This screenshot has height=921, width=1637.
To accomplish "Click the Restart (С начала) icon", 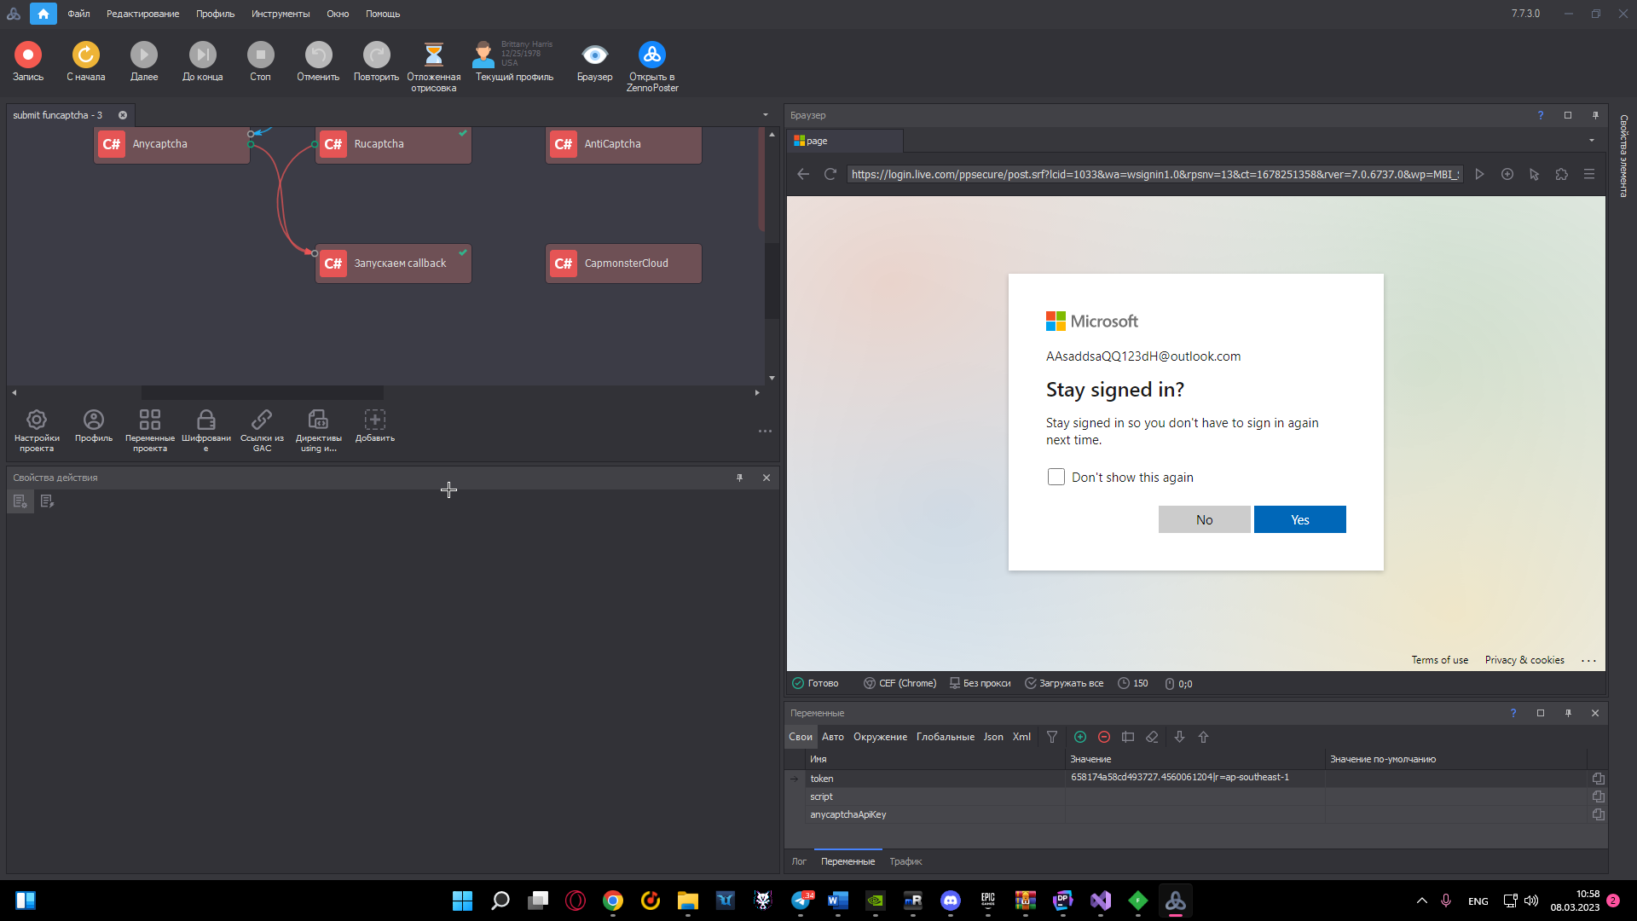I will (x=85, y=55).
